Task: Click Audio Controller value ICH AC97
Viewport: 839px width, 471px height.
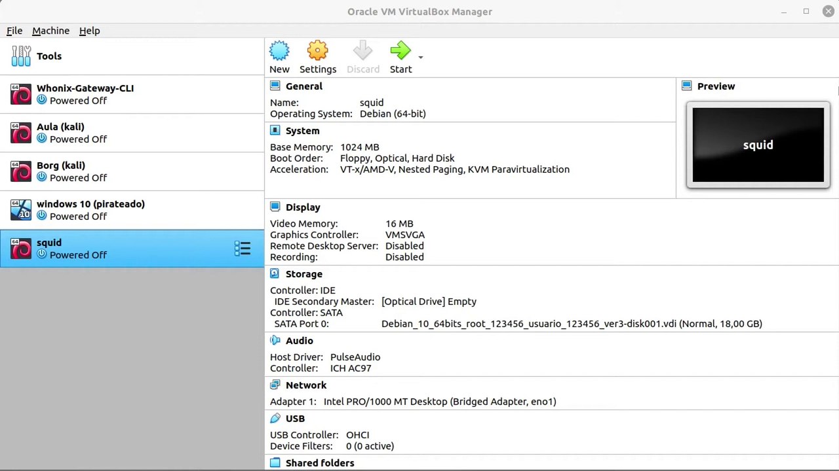Action: coord(351,368)
